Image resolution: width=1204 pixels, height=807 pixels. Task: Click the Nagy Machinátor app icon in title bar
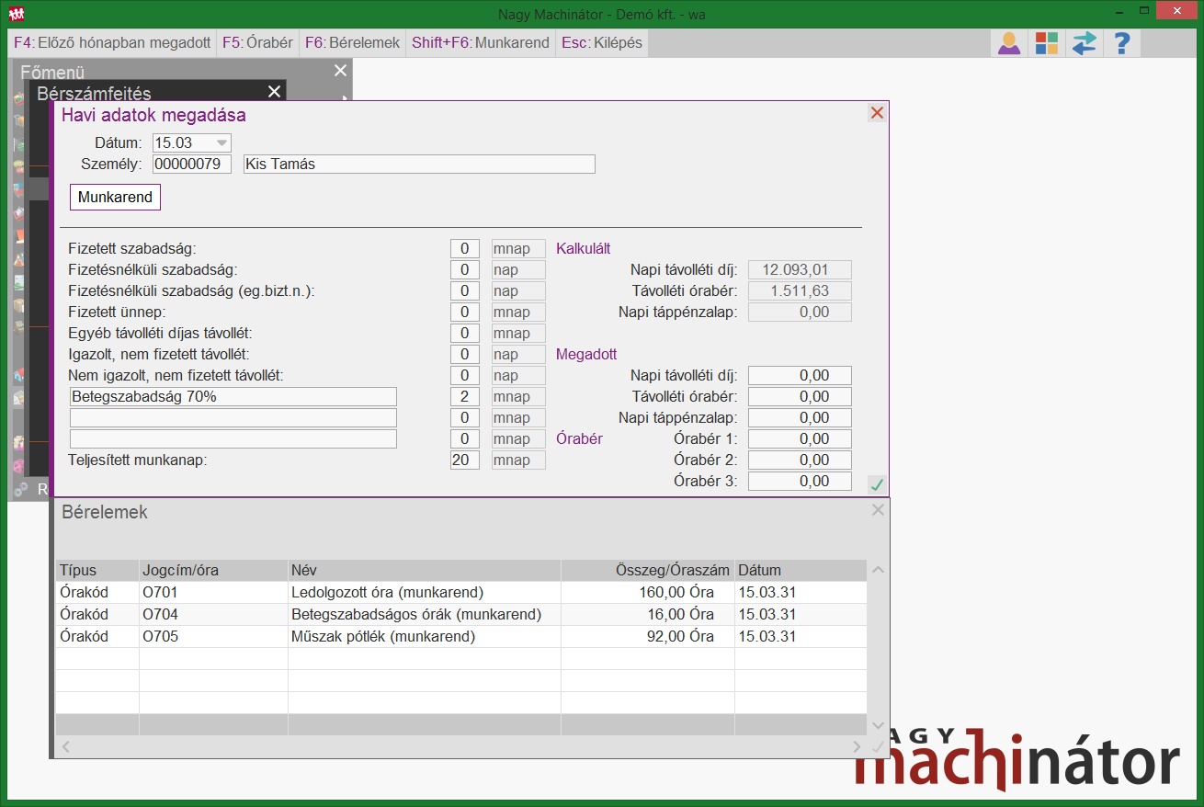16,14
